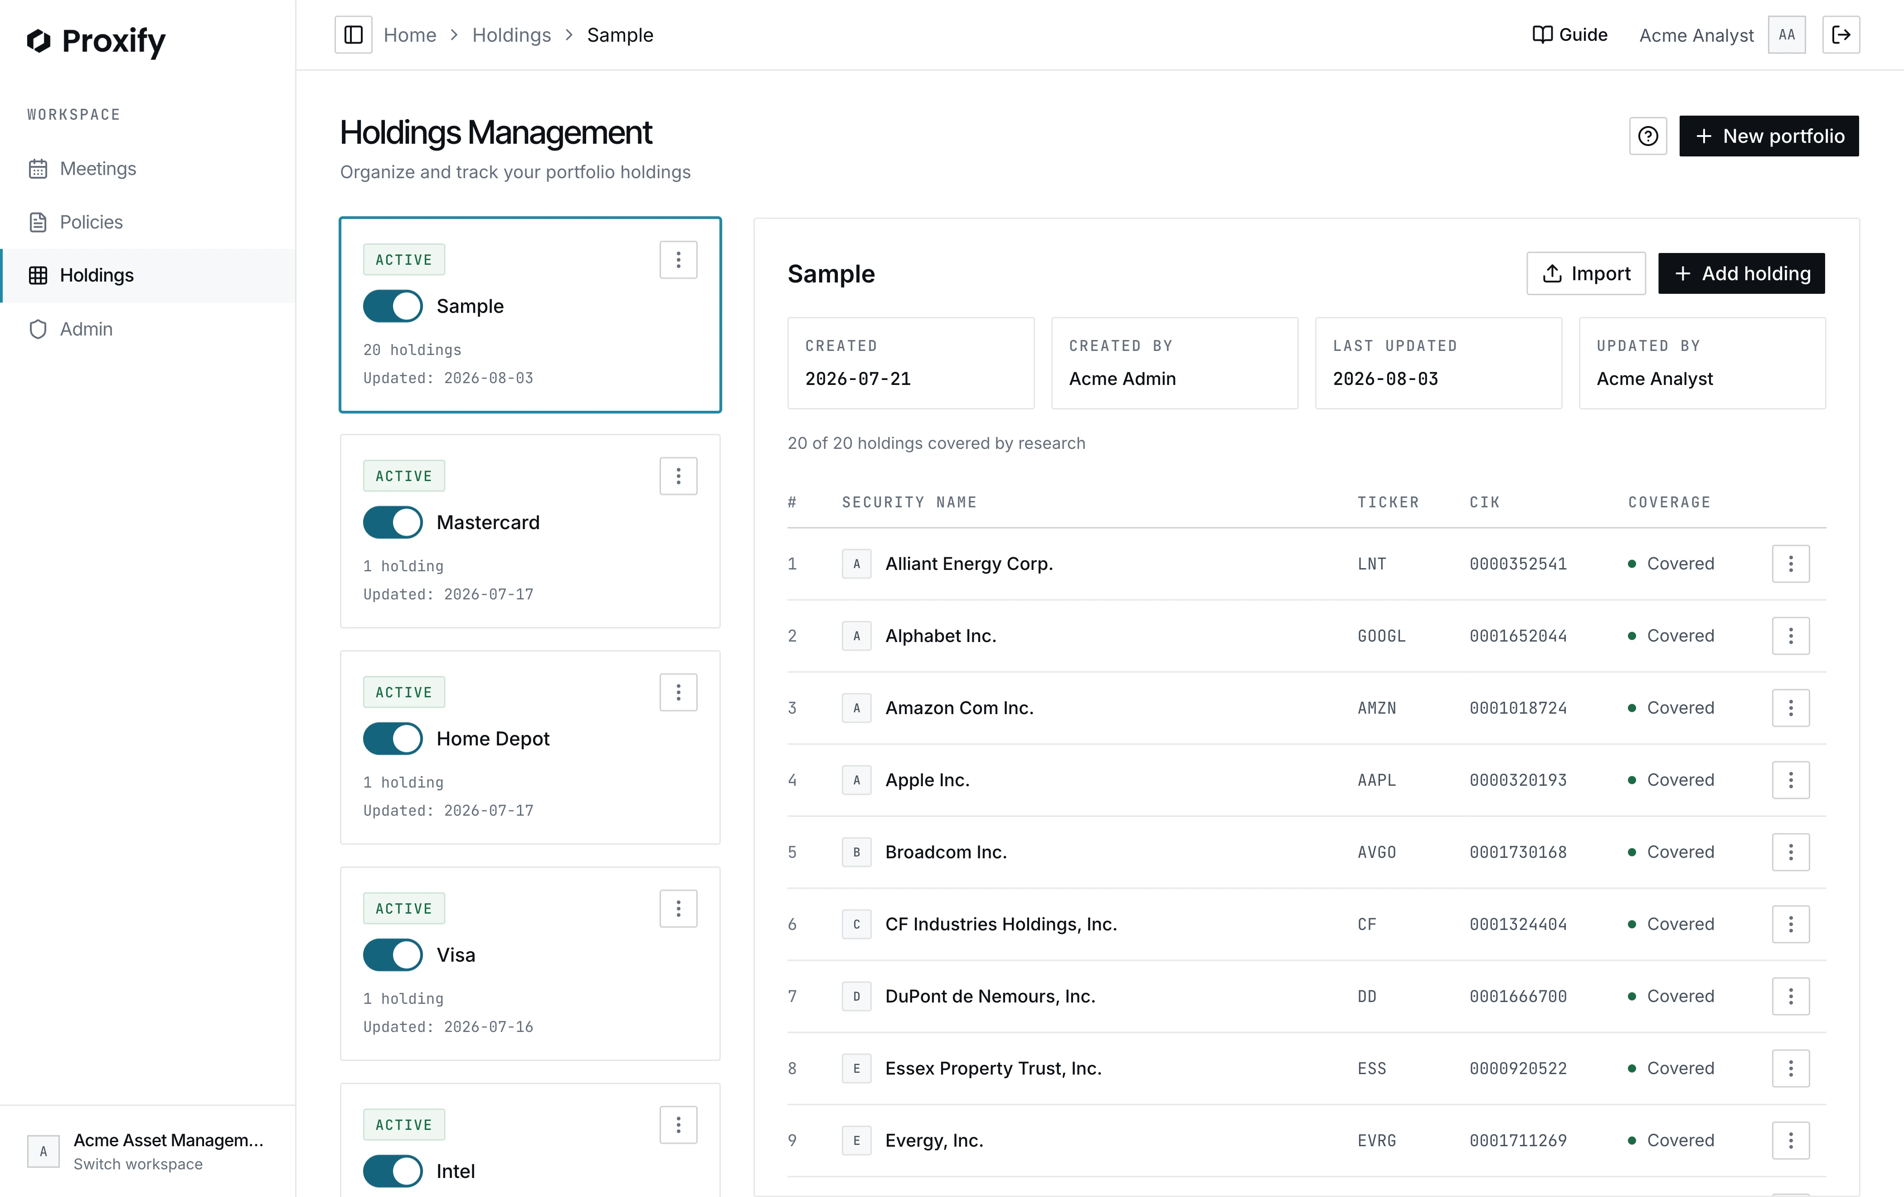Image resolution: width=1904 pixels, height=1197 pixels.
Task: Navigate to Holdings breadcrumb
Action: 511,35
